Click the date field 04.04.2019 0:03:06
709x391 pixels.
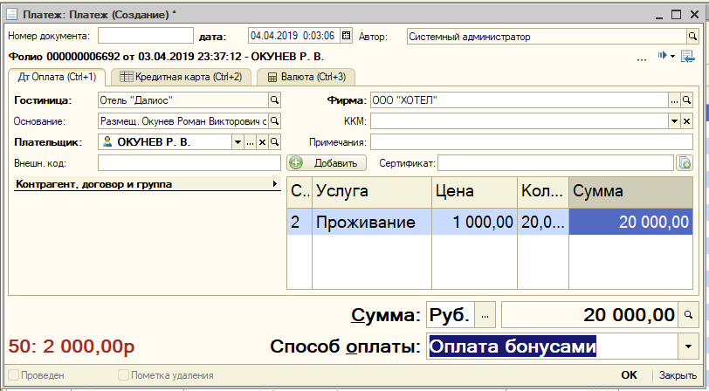tap(294, 36)
